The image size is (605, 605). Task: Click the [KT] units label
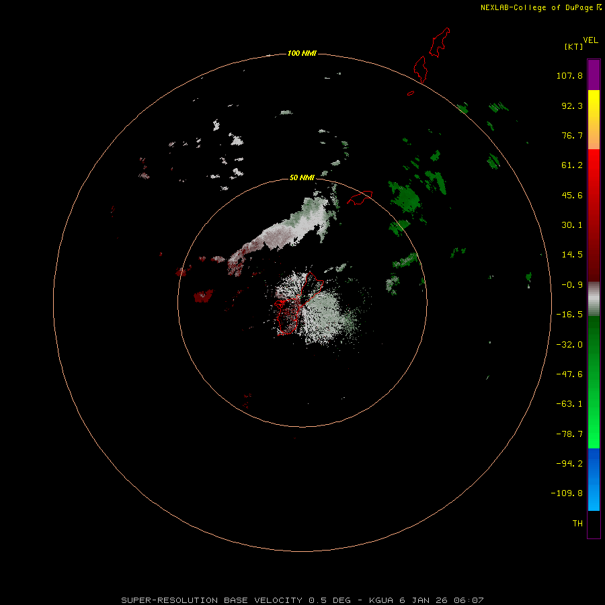pos(574,46)
